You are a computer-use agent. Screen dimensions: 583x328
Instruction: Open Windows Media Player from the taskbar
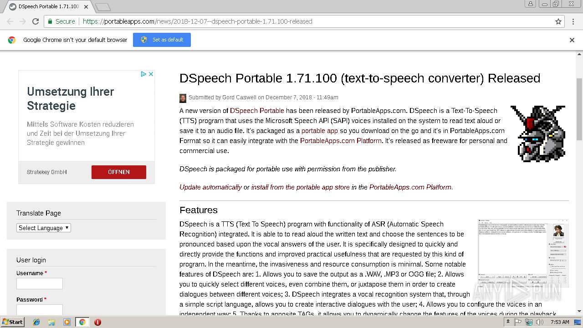point(67,322)
